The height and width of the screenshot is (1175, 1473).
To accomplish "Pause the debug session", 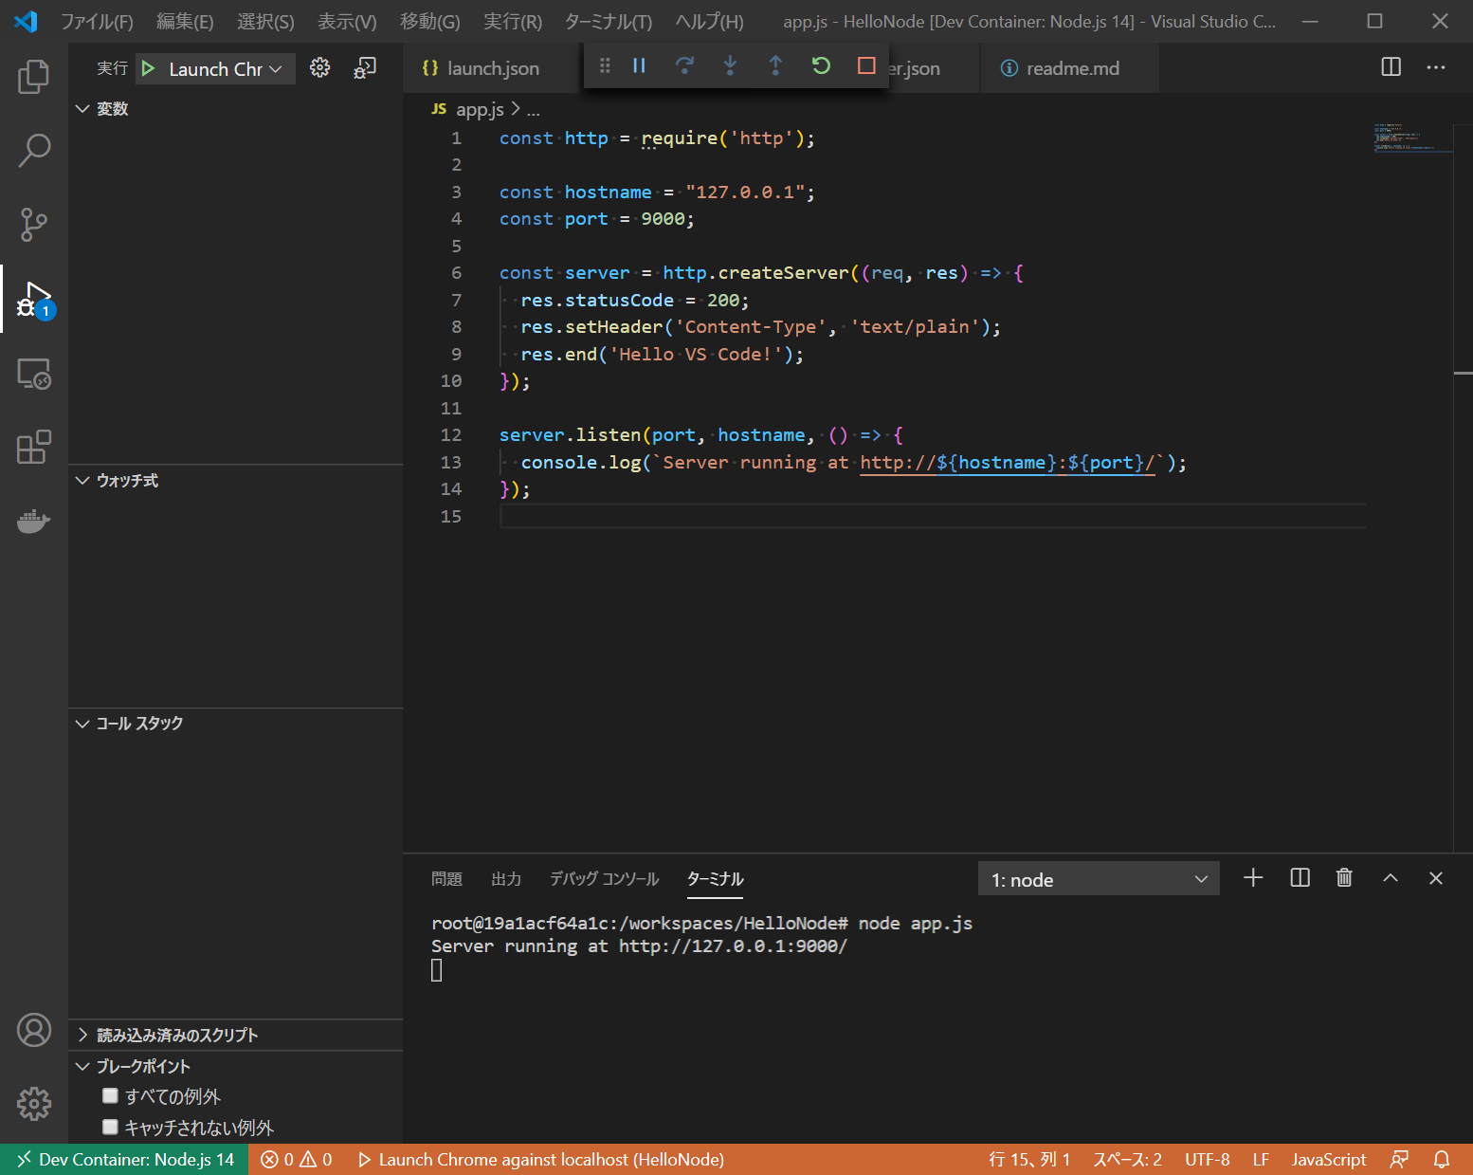I will pos(639,65).
